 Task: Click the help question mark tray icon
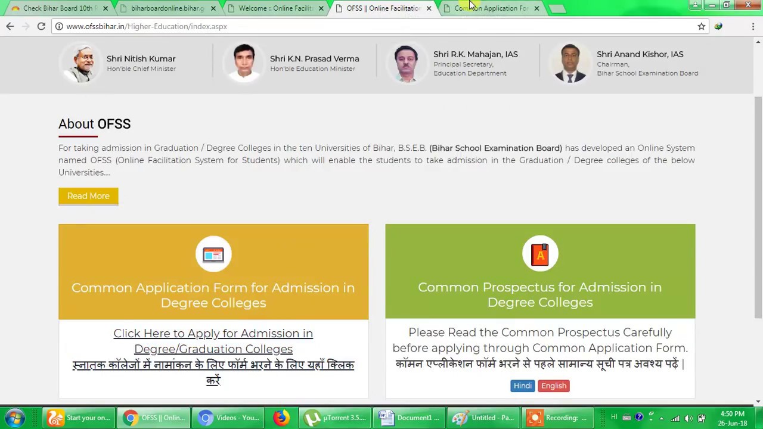pos(639,417)
